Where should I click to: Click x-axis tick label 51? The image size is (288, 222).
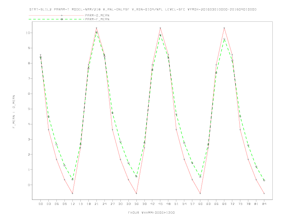tap(176, 204)
